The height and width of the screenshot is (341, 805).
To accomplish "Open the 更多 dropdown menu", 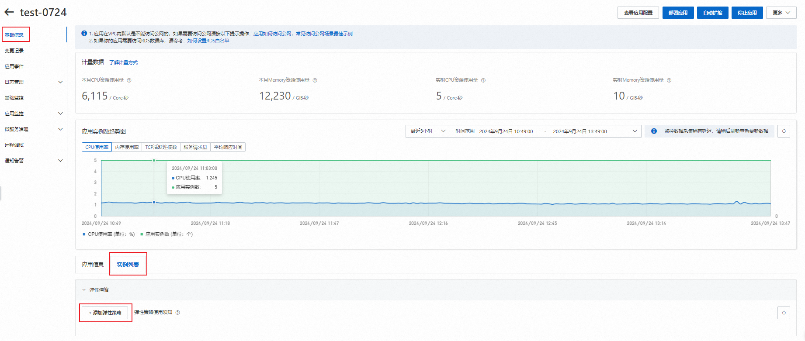I will (781, 13).
